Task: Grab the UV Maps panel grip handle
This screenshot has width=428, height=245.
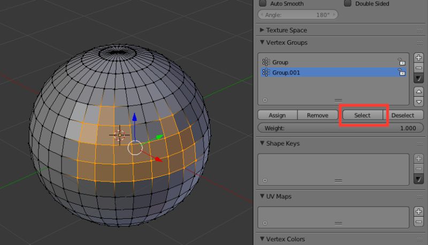Action: [x=420, y=197]
